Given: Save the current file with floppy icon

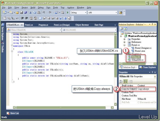Looking at the screenshot, I should pyautogui.click(x=22, y=12).
